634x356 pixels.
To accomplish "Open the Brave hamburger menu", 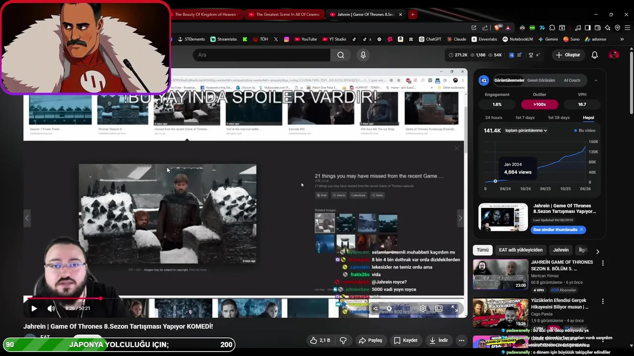I will pos(627,28).
